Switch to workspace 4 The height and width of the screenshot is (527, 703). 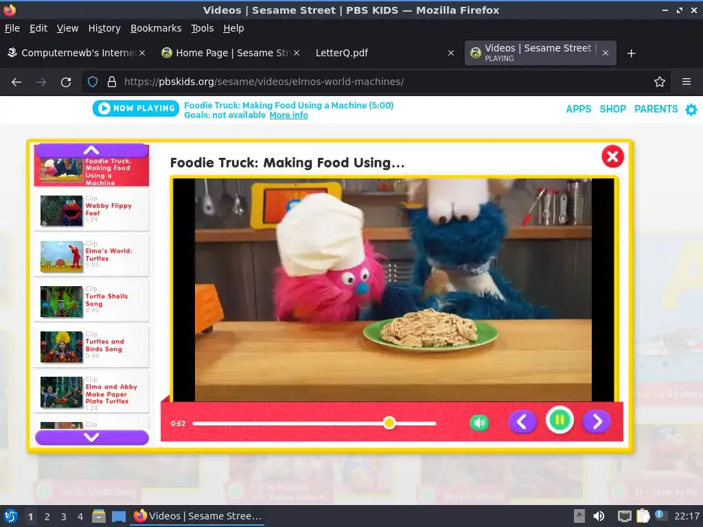point(80,517)
